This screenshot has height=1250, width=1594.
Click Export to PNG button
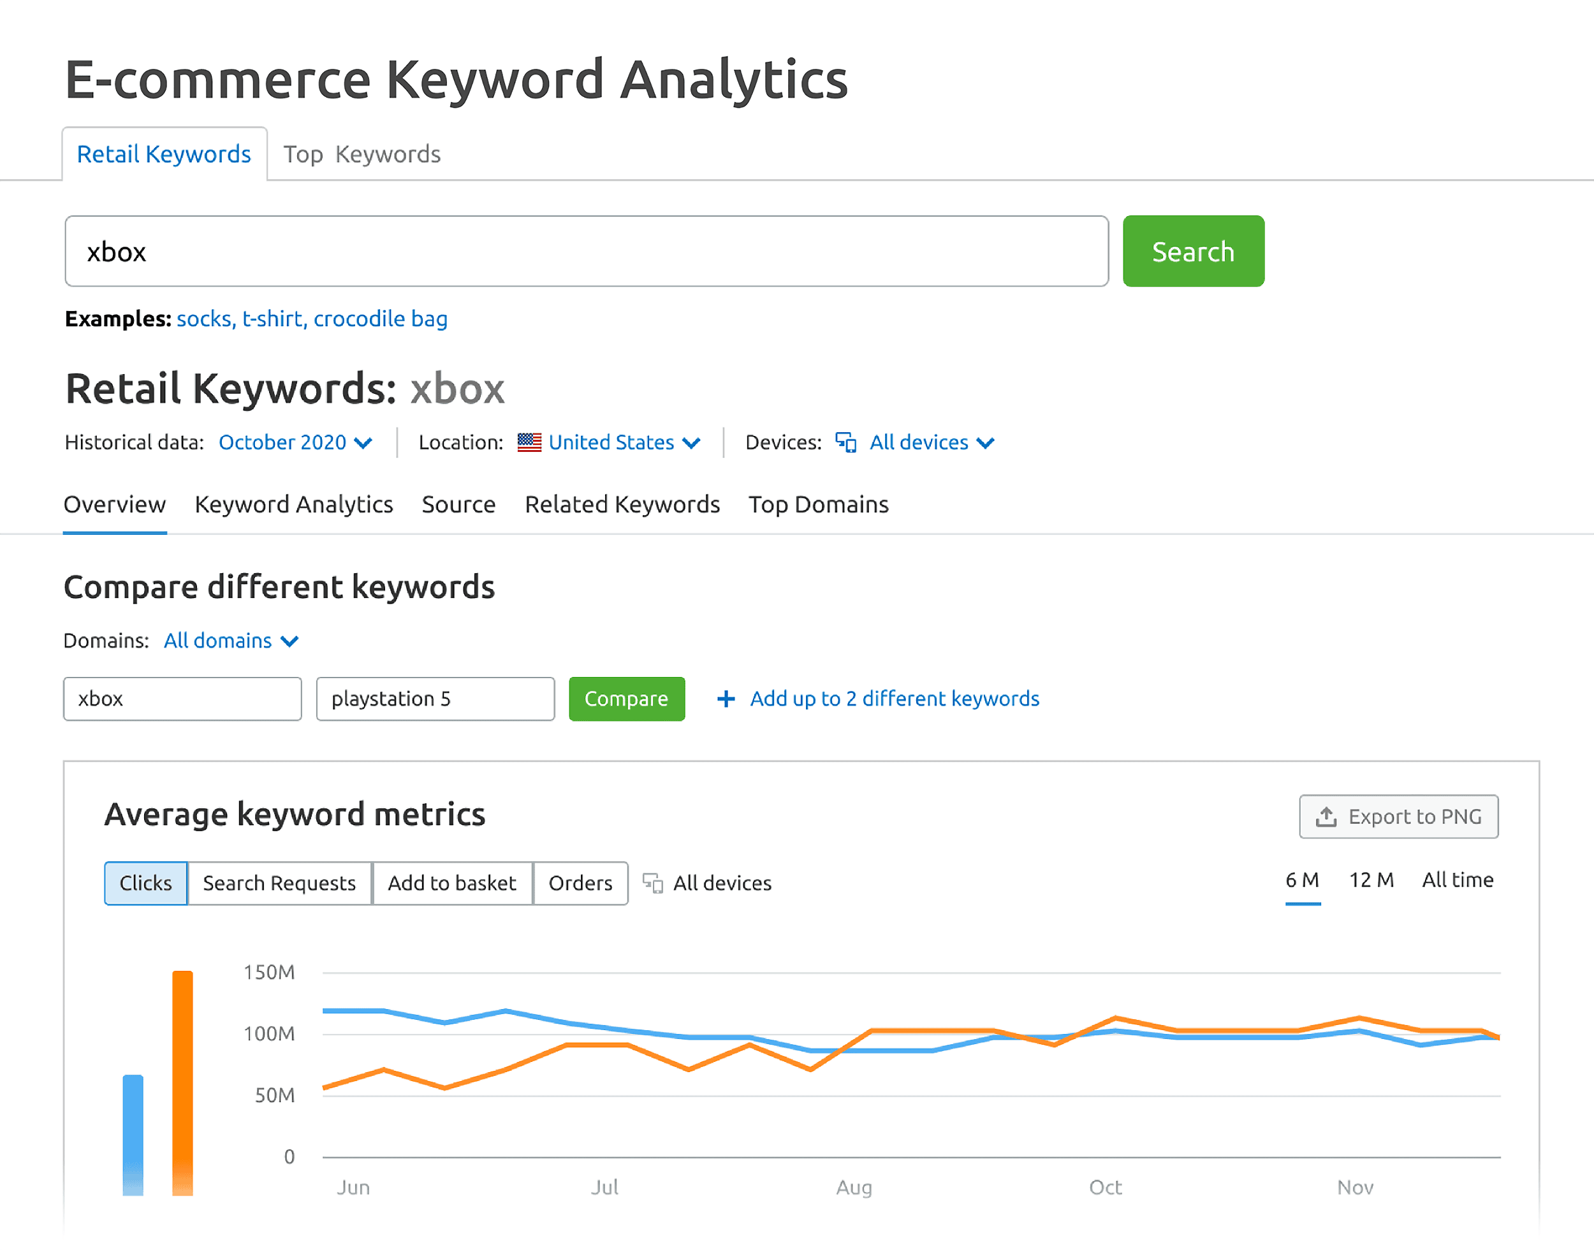click(x=1399, y=817)
